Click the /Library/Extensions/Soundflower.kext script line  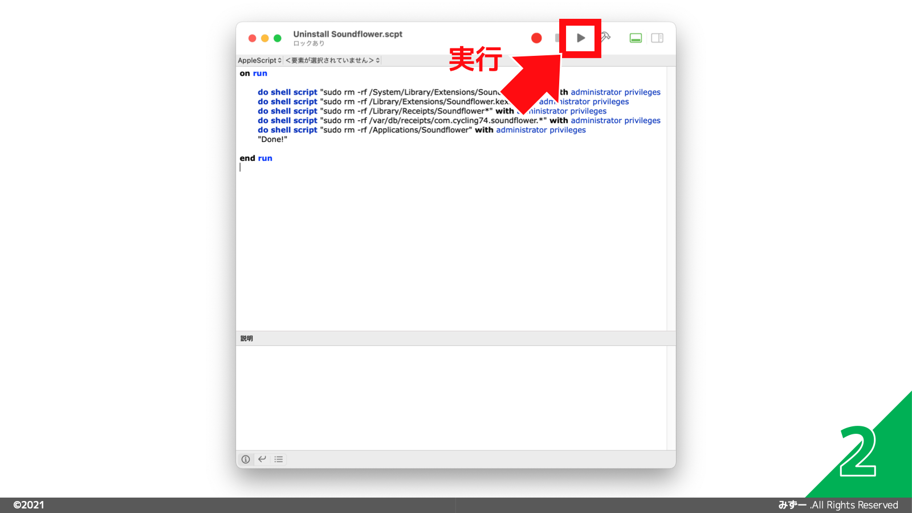(443, 102)
